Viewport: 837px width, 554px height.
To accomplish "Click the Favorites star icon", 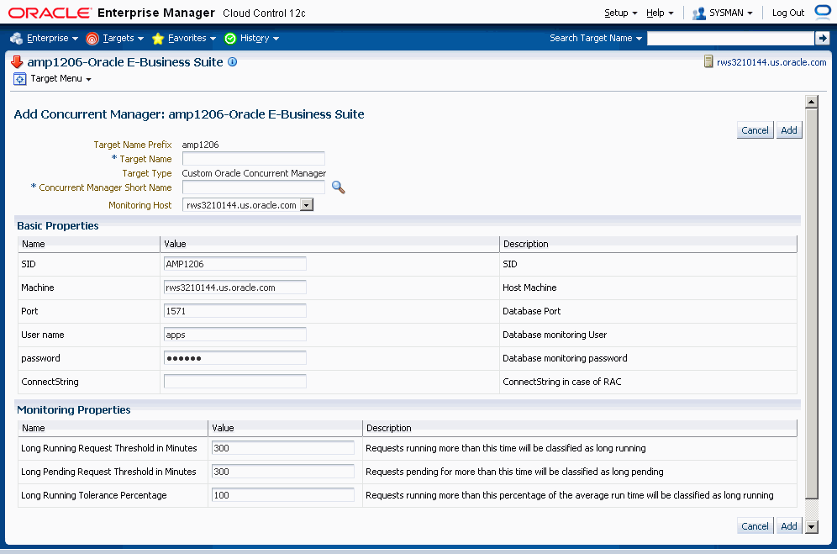I will tap(158, 39).
